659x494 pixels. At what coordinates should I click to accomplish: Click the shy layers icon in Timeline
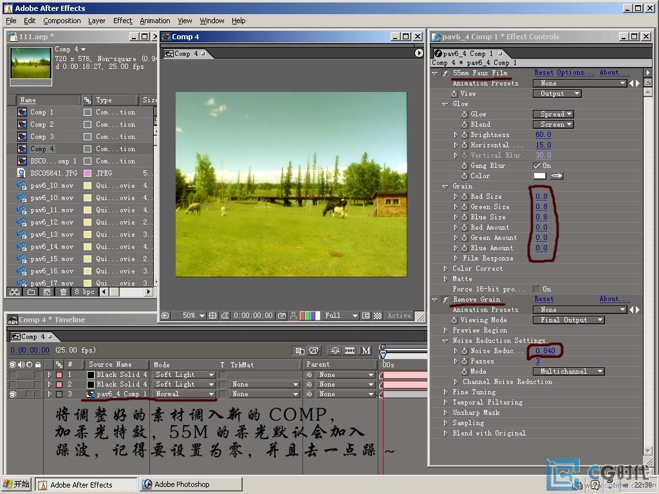[x=335, y=351]
